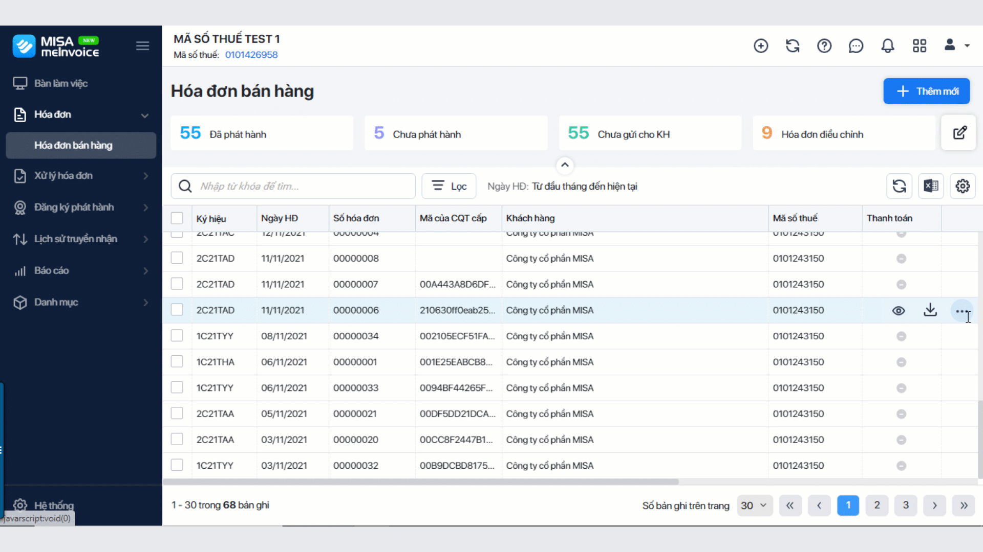This screenshot has height=552, width=983.
Task: Collapse the summary cards chevron
Action: click(x=565, y=165)
